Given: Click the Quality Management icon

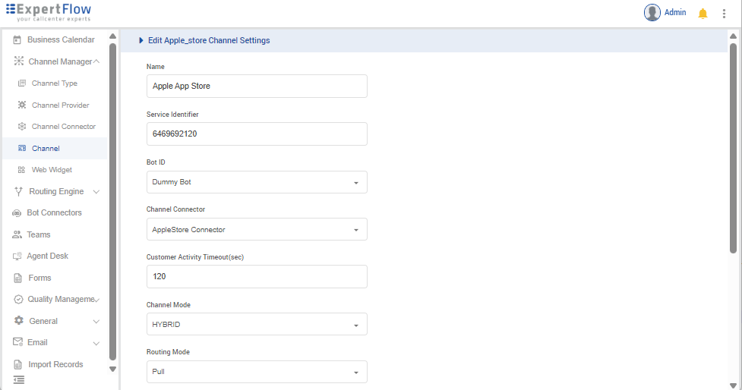Looking at the screenshot, I should click(18, 299).
